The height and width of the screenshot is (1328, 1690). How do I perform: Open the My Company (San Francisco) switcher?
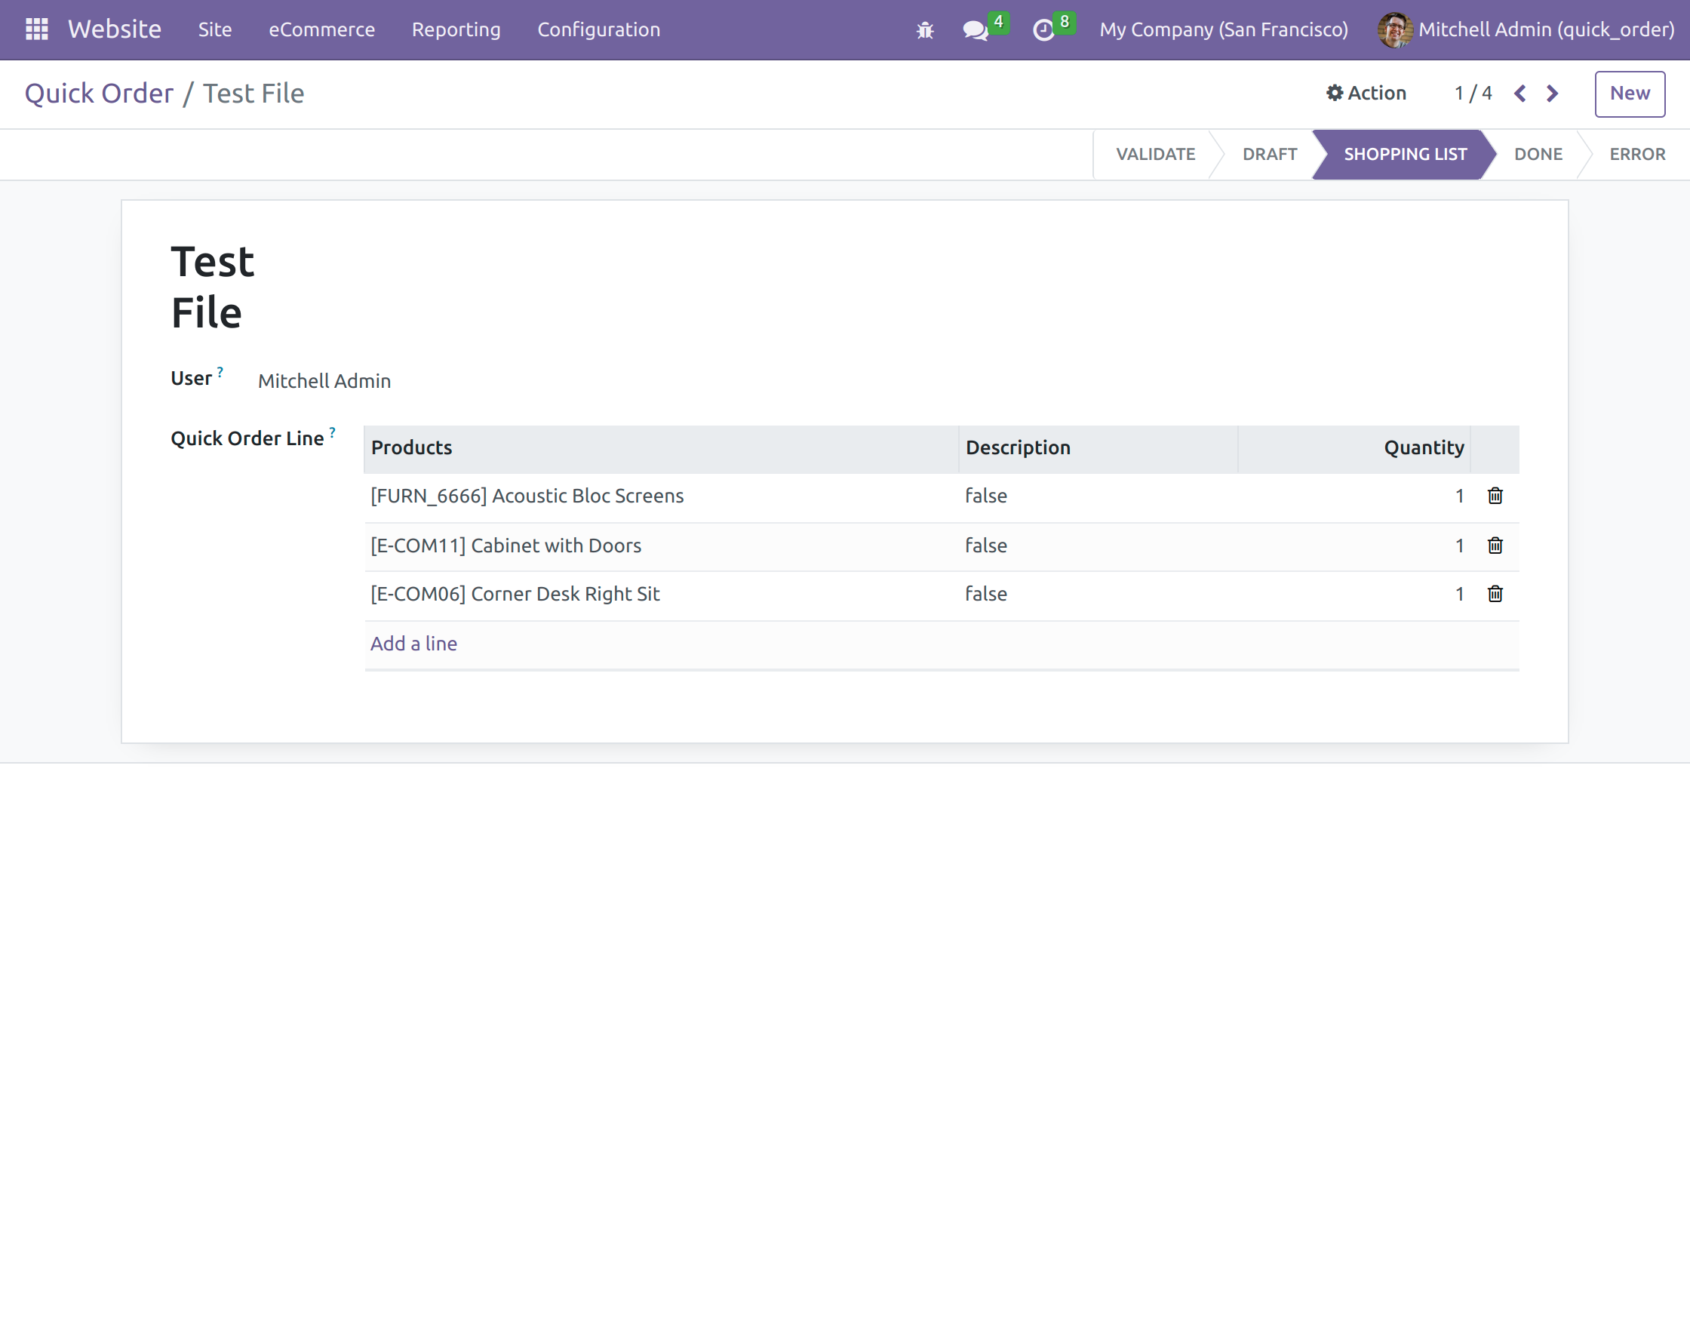click(1223, 29)
